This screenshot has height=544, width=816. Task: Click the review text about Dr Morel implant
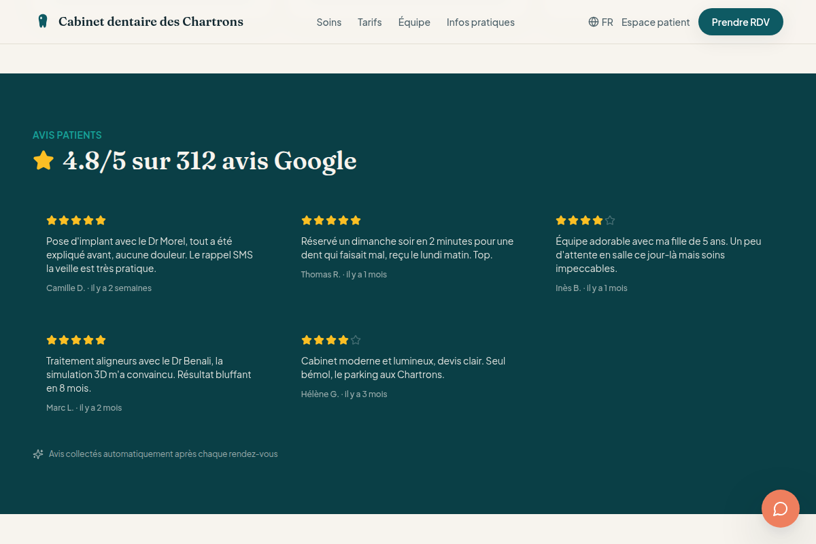pyautogui.click(x=149, y=255)
